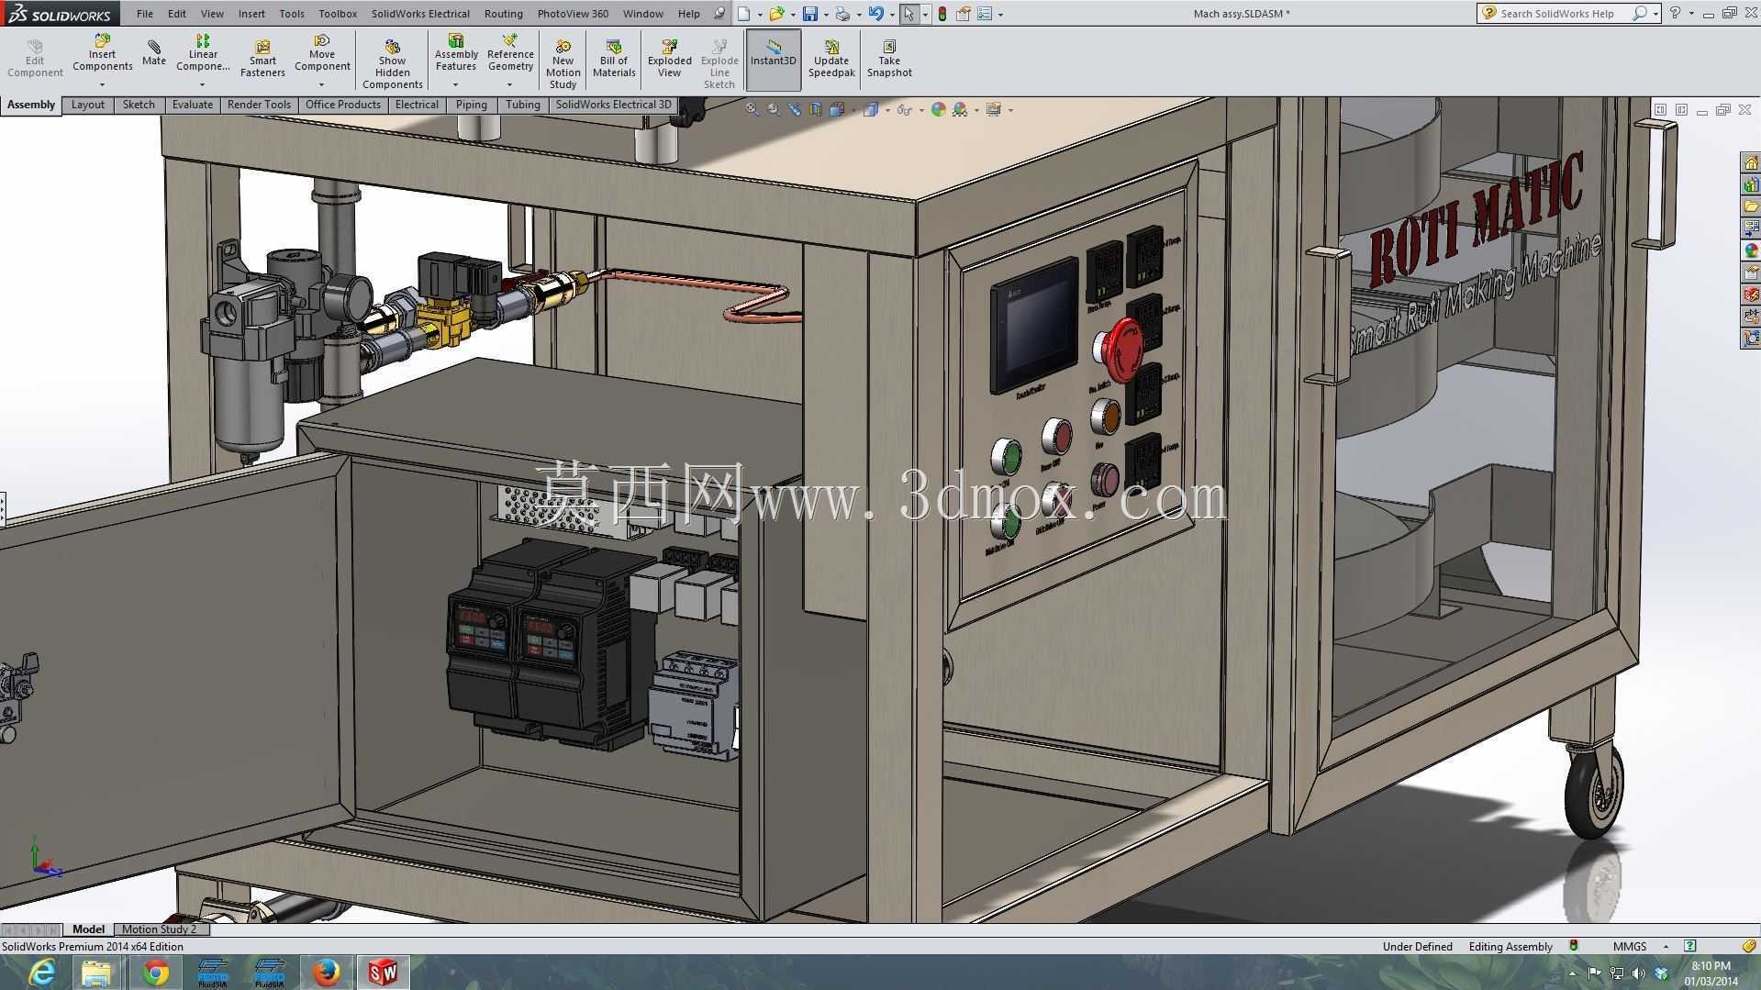The image size is (1761, 990).
Task: Open Google Chrome from taskbar
Action: (155, 973)
